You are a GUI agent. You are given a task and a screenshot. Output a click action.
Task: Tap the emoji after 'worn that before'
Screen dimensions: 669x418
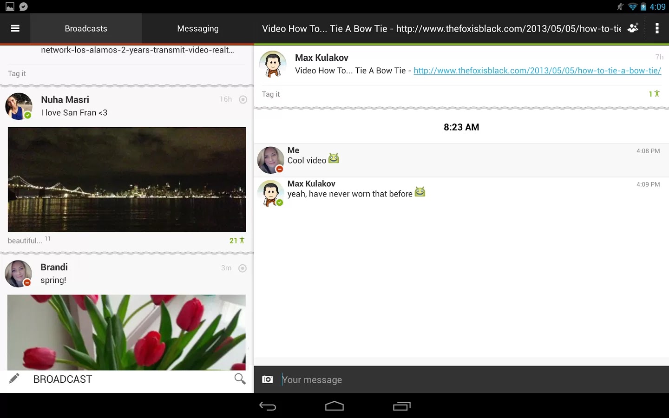(x=420, y=191)
